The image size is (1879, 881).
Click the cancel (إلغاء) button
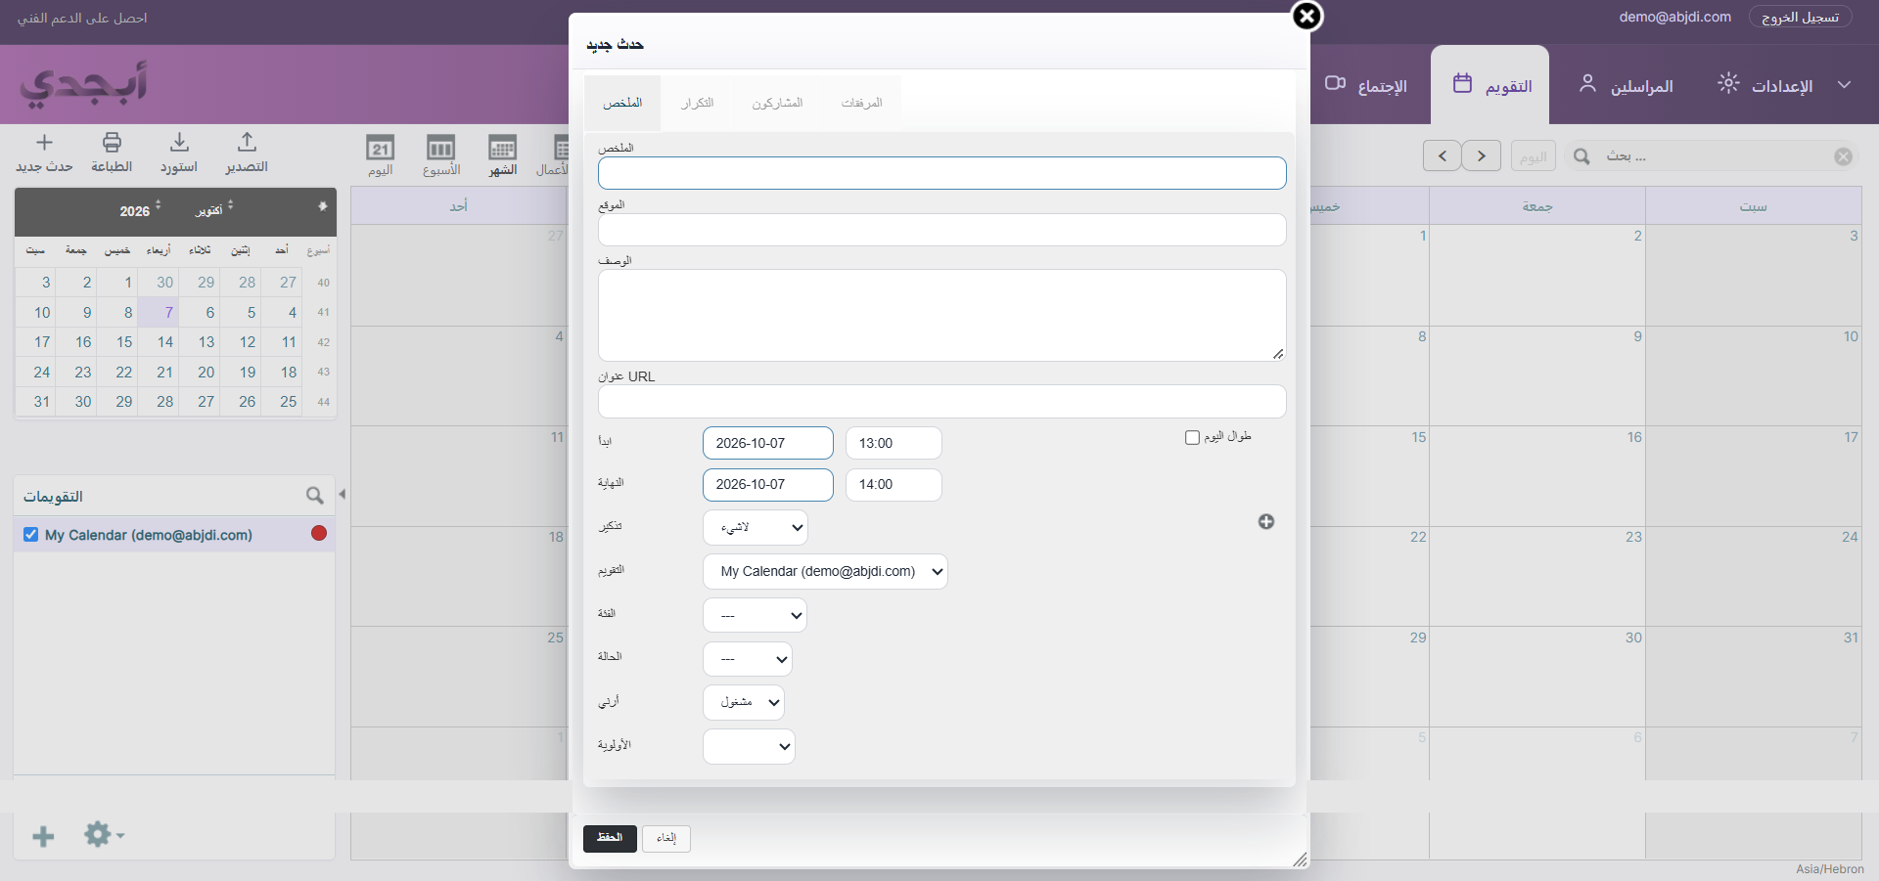666,838
